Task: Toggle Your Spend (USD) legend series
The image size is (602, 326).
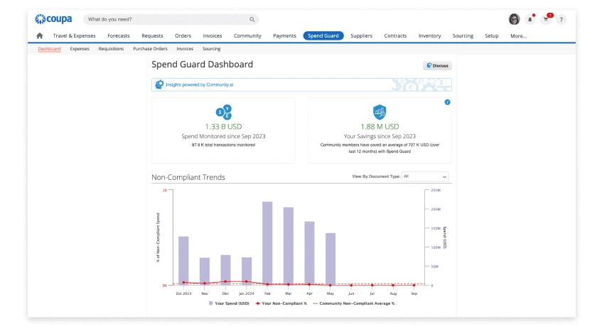Action: tap(227, 303)
